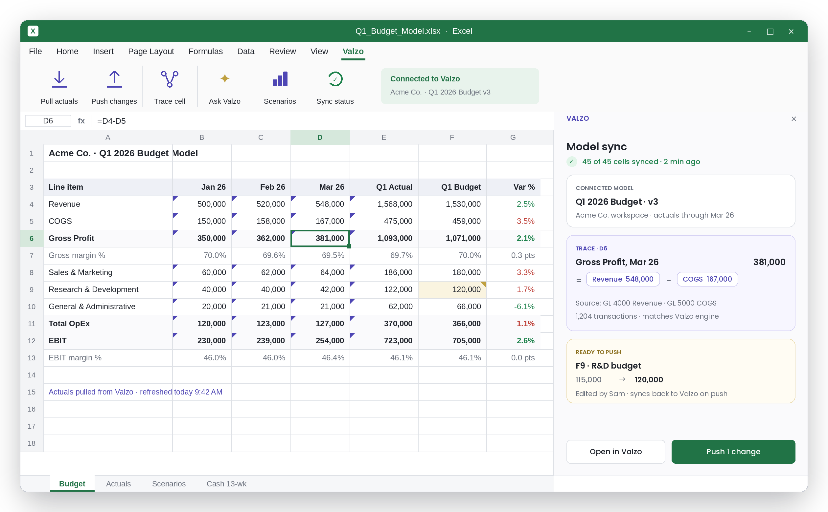Click the Name Box showing D6
828x512 pixels.
pos(48,121)
